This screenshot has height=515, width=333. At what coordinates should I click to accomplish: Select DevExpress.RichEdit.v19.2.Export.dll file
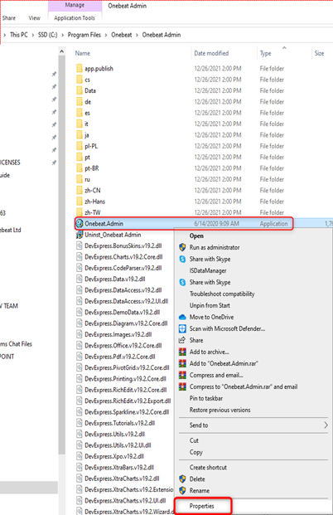[x=128, y=401]
